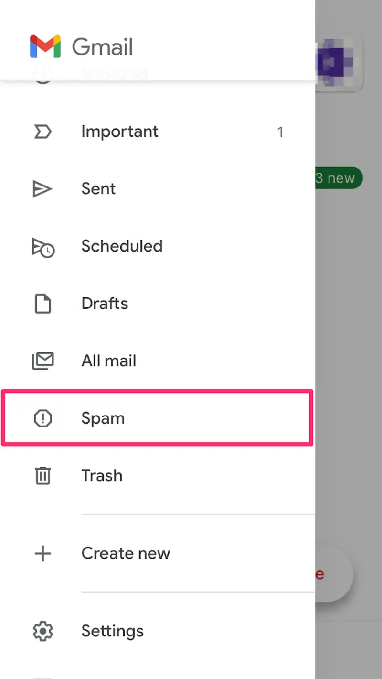Open the Settings text link
Image resolution: width=382 pixels, height=679 pixels.
click(112, 631)
